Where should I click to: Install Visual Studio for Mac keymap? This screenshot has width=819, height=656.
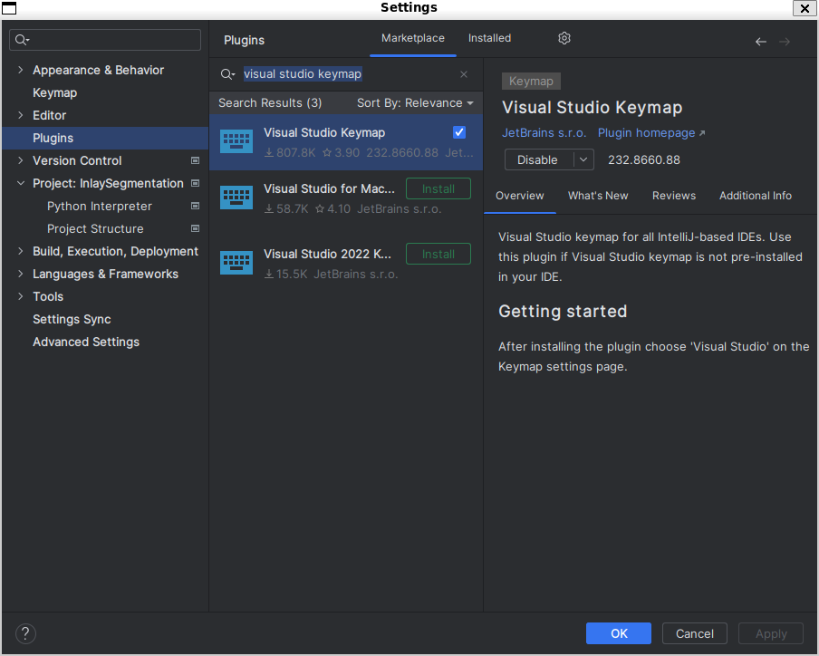tap(438, 188)
